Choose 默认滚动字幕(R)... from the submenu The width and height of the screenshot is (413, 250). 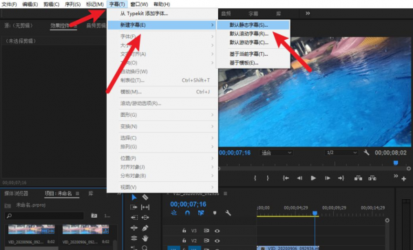[x=253, y=34]
